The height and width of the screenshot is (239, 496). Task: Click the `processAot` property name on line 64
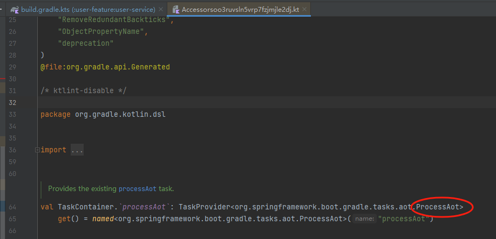click(x=144, y=207)
